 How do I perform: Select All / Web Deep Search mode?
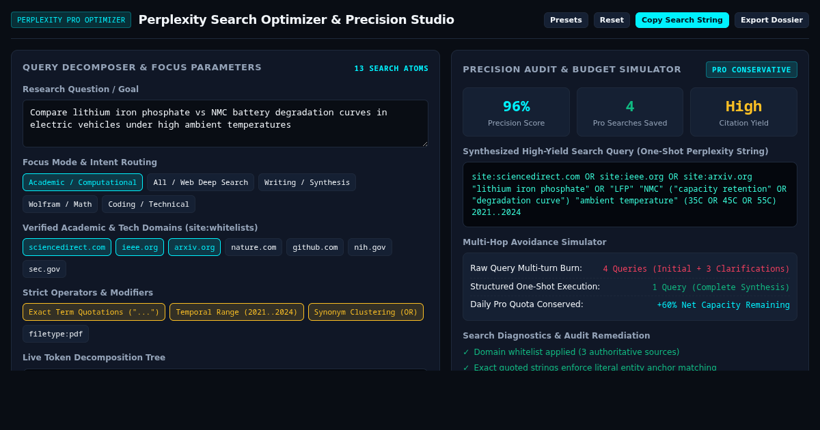point(200,182)
